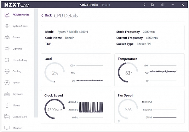Switch to the Lighting section
Image resolution: width=189 pixels, height=132 pixels.
click(17, 49)
